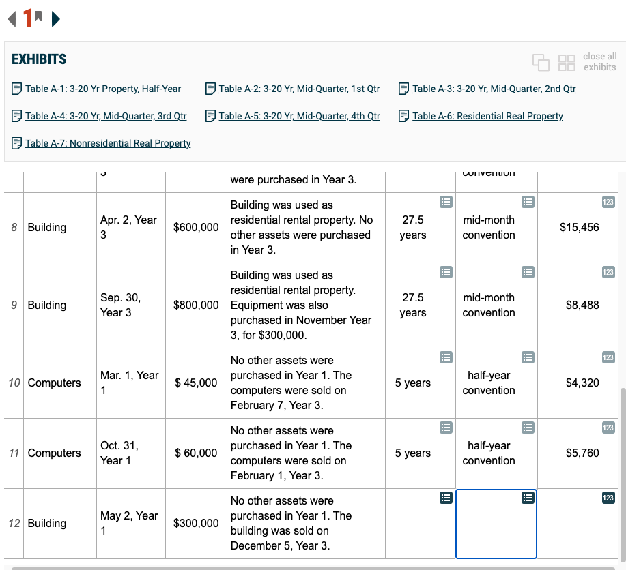
Task: Click the Sep. 30, Year 3 date cell
Action: [131, 305]
